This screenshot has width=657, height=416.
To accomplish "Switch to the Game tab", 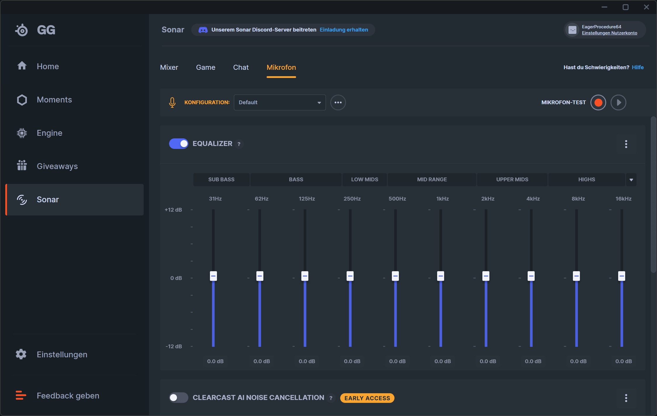I will 206,67.
